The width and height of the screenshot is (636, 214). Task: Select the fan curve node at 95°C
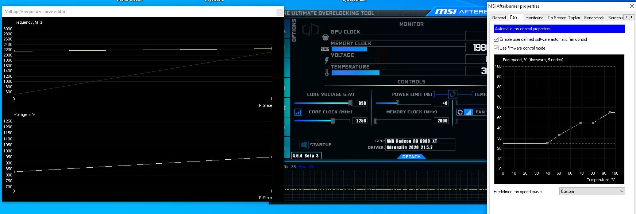(610, 112)
